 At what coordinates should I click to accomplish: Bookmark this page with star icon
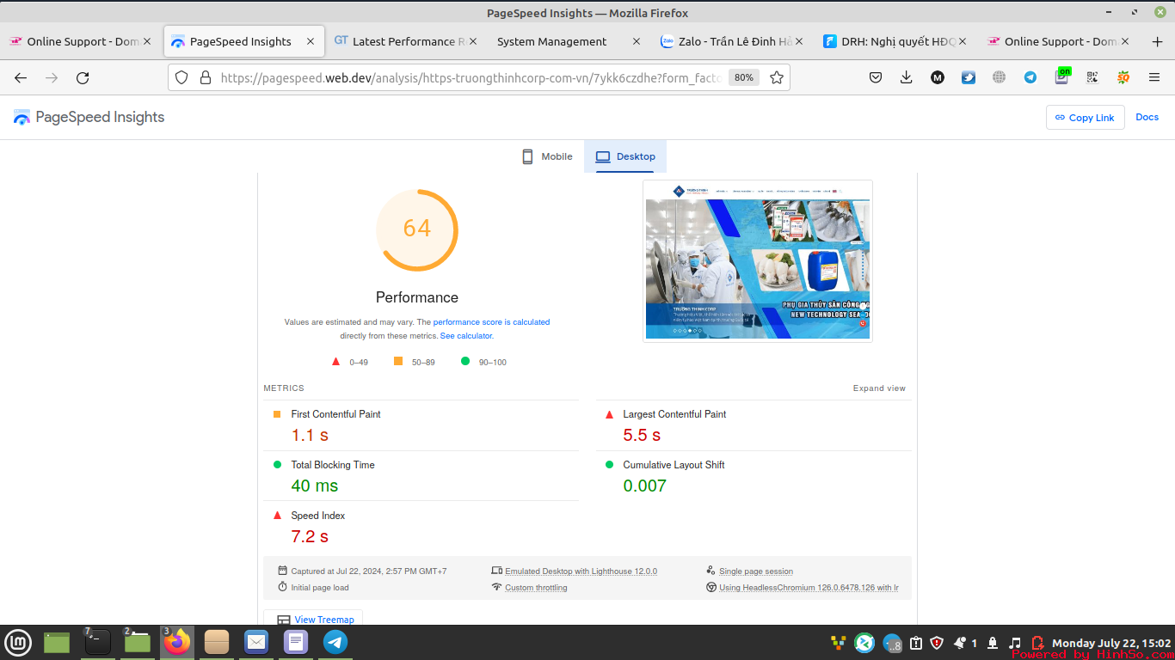pos(777,77)
